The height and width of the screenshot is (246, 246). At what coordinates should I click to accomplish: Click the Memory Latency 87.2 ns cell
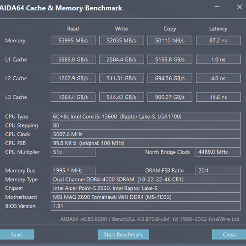click(218, 40)
